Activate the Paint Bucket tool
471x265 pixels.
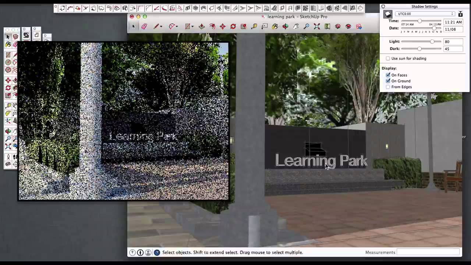275,26
